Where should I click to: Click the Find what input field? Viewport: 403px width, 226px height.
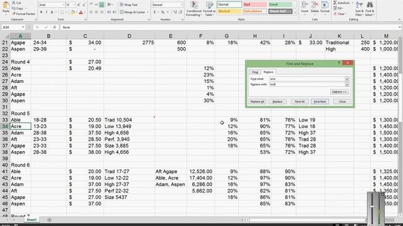[x=307, y=79]
